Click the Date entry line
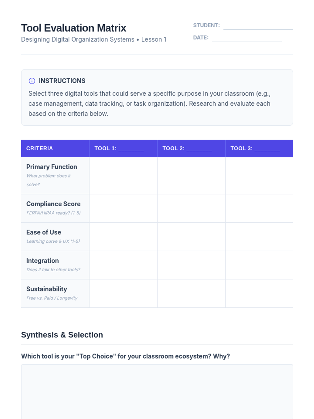 click(247, 38)
